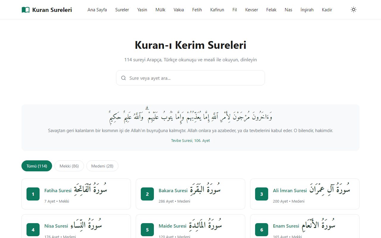Click the number 2 badge for Bakara
Image resolution: width=381 pixels, height=238 pixels.
coord(147,194)
